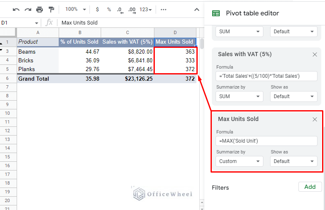The width and height of the screenshot is (325, 210).
Task: Click the Add button for Filters
Action: [310, 187]
